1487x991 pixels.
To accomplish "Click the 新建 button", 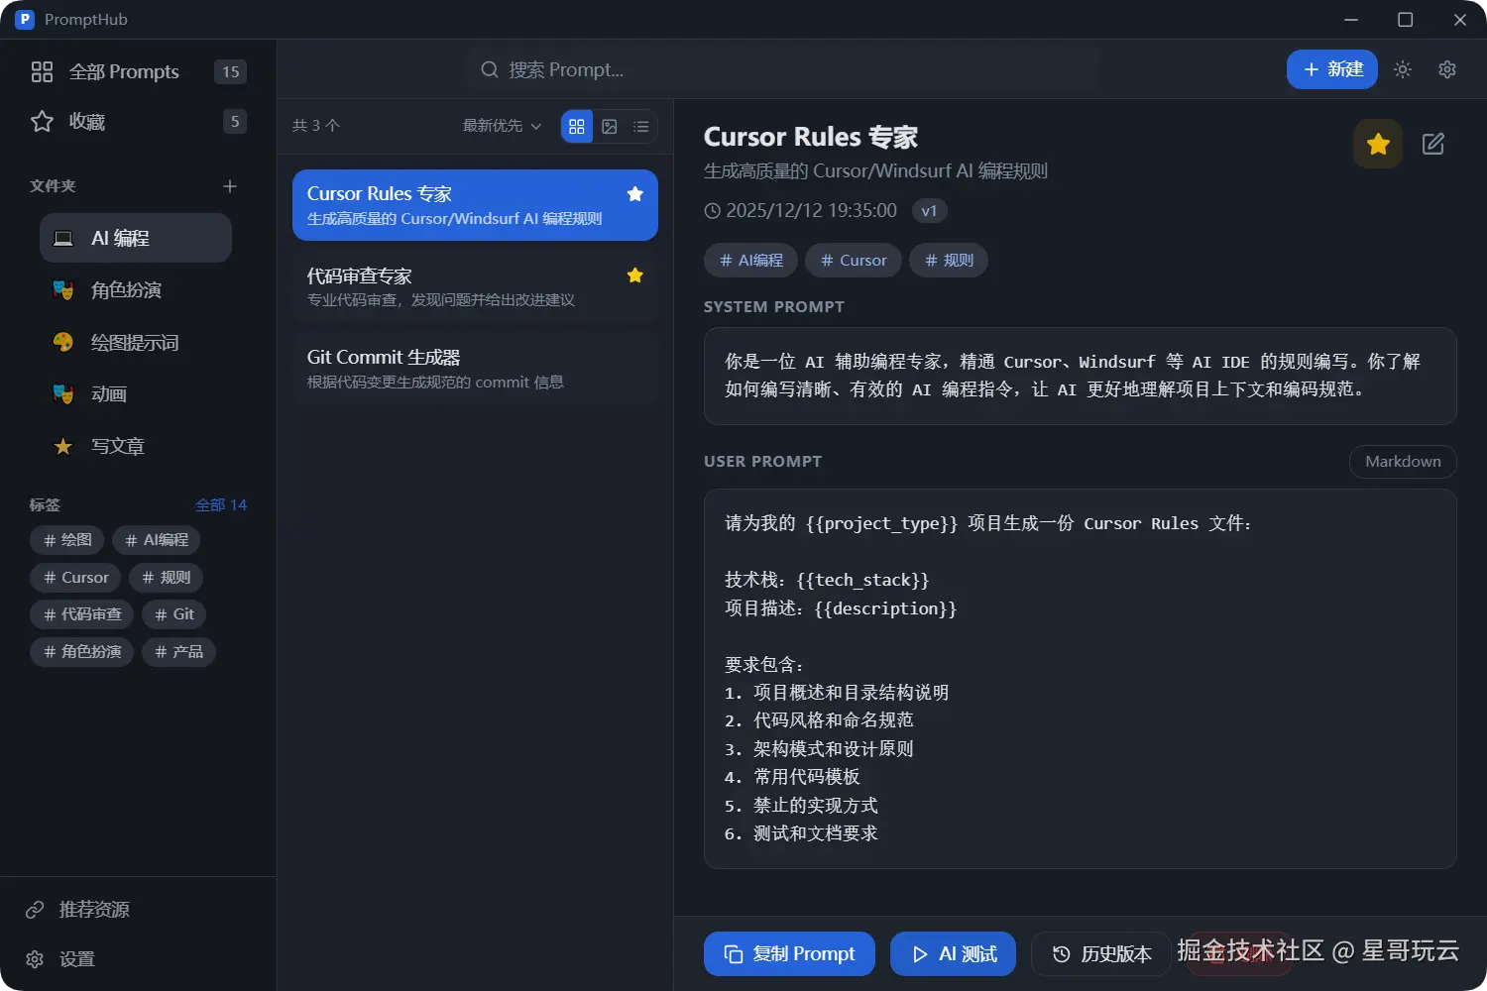I will (1331, 69).
